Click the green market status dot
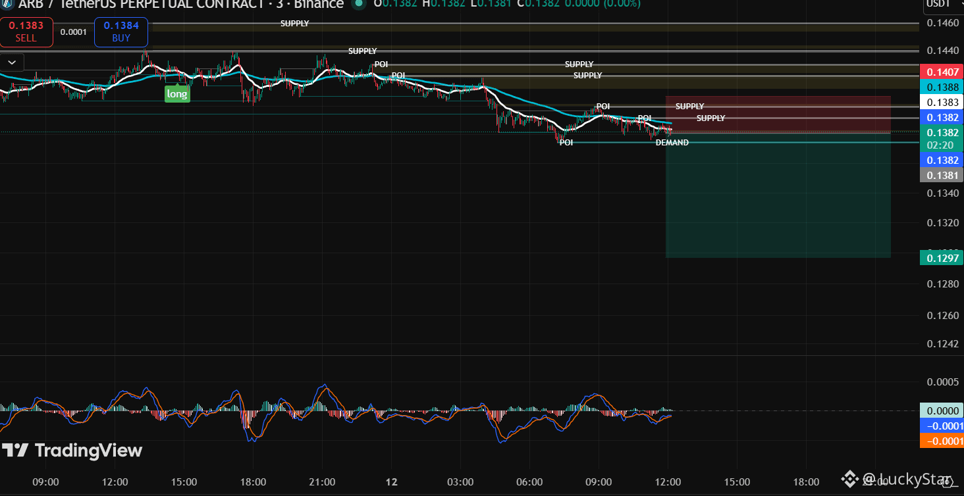Viewport: 964px width, 496px height. (358, 3)
